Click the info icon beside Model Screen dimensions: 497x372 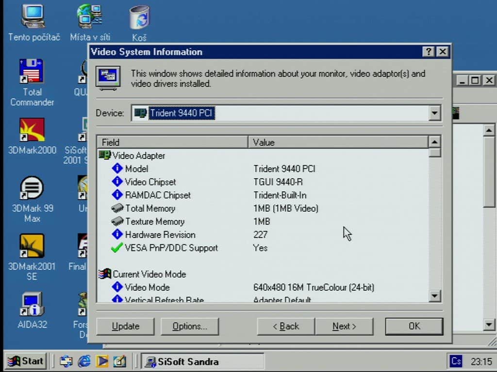[117, 168]
